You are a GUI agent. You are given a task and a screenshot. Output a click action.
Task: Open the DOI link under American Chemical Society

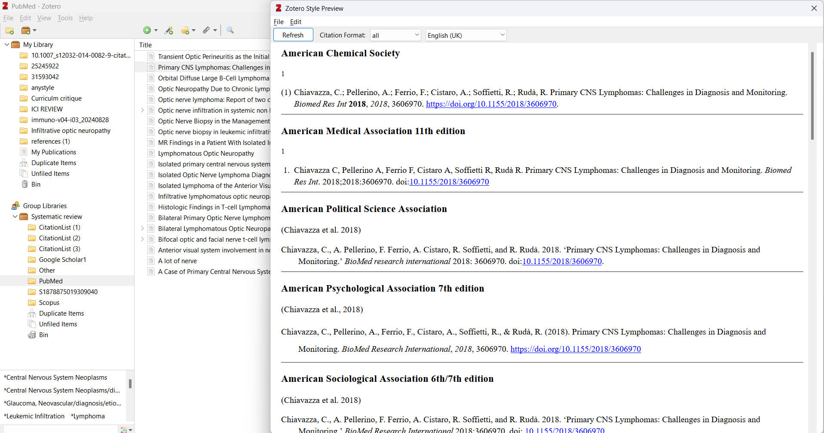(x=491, y=104)
